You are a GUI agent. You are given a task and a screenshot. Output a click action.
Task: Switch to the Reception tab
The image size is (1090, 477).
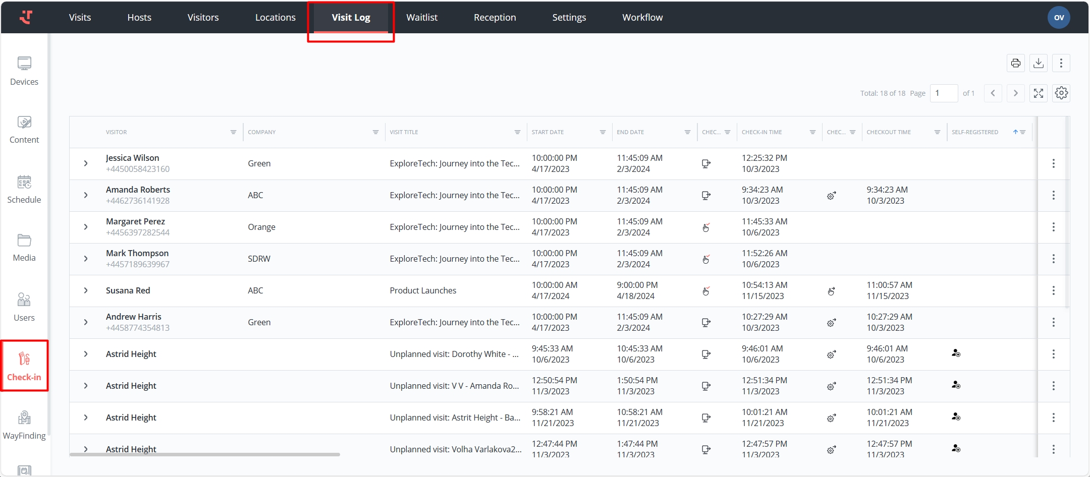495,18
